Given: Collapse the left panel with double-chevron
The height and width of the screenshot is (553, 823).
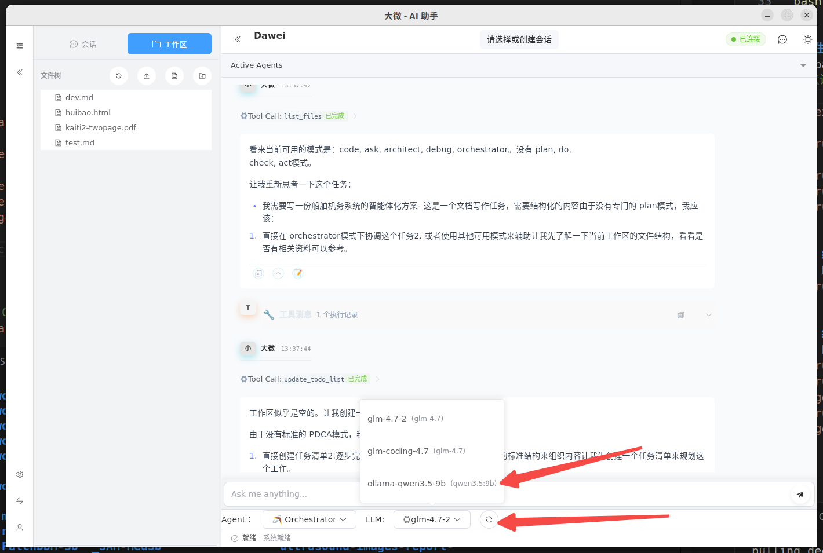Looking at the screenshot, I should [19, 72].
